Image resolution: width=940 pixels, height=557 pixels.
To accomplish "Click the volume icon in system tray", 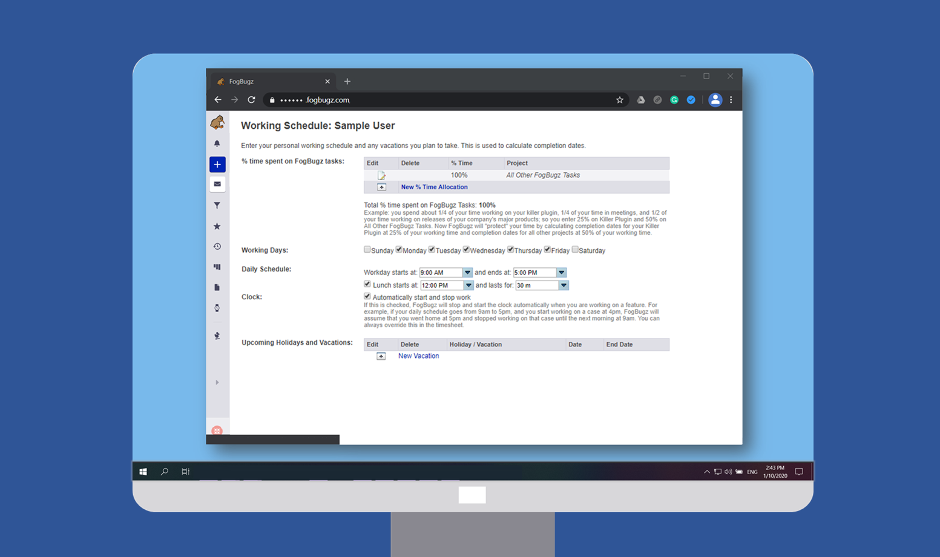I will [728, 472].
